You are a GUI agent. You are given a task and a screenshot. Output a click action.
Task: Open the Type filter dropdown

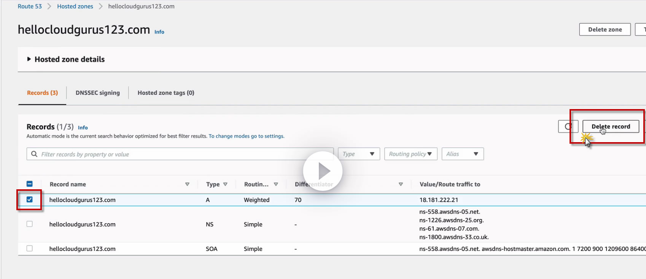[358, 154]
